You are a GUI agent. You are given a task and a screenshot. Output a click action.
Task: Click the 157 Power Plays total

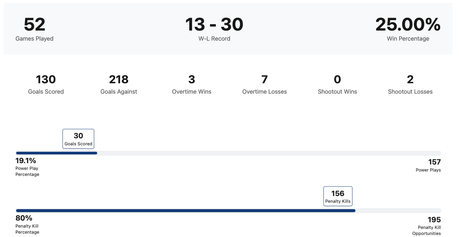[434, 162]
